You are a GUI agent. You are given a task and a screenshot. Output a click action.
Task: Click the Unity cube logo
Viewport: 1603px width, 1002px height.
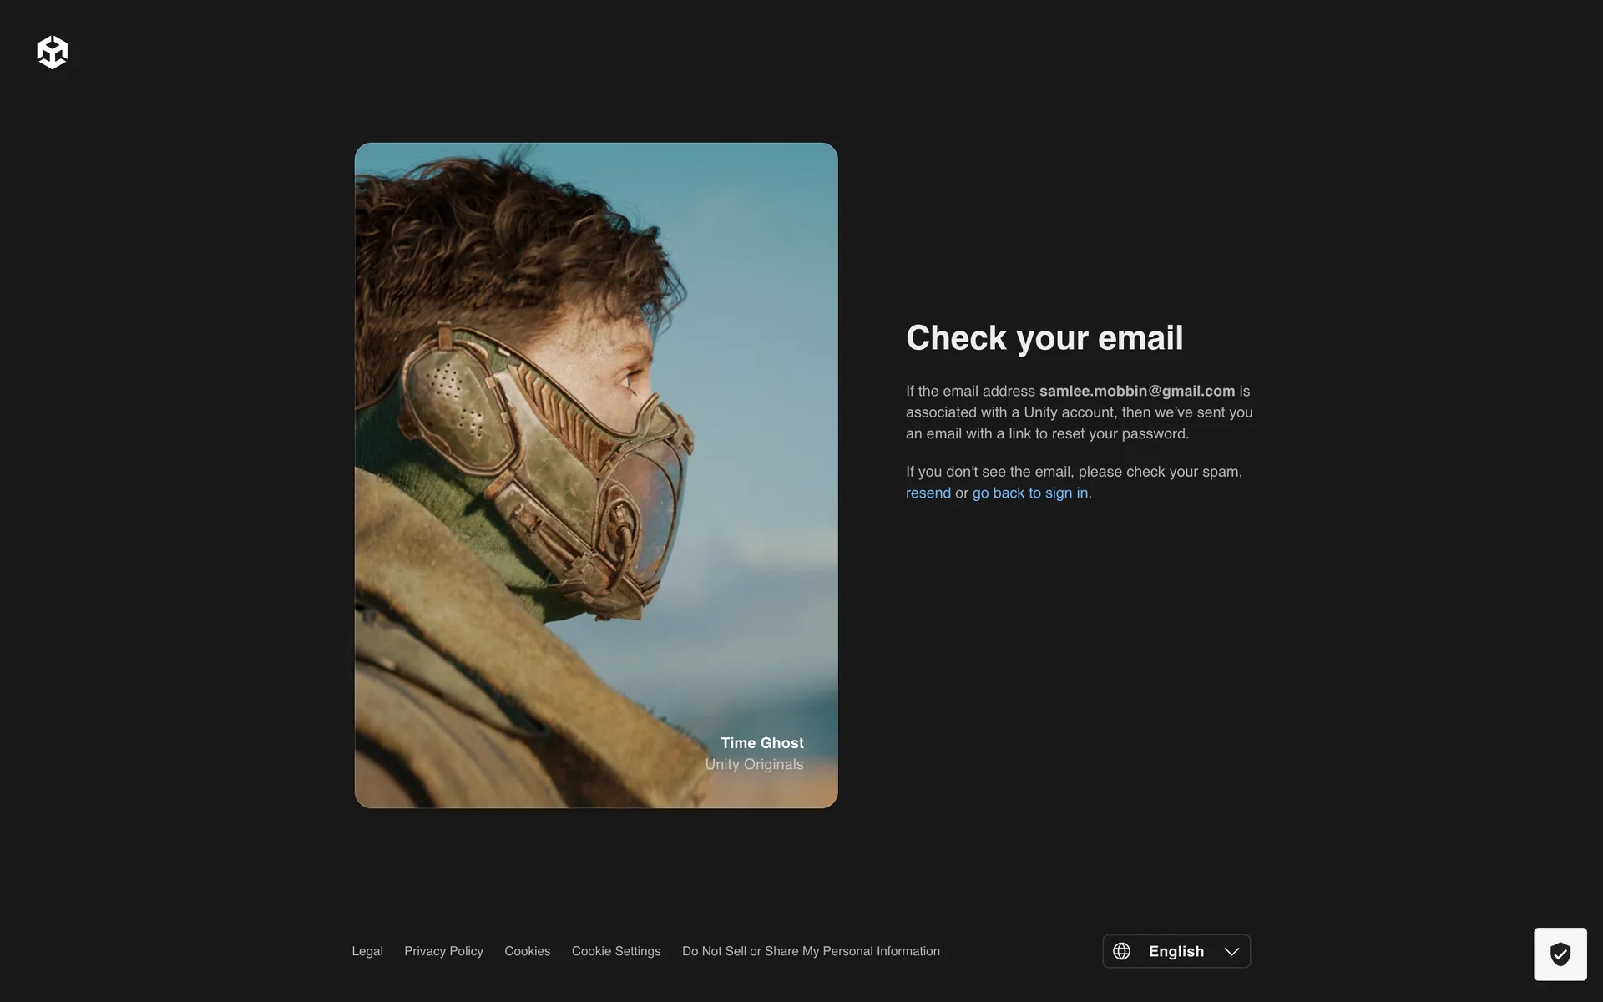pos(52,53)
